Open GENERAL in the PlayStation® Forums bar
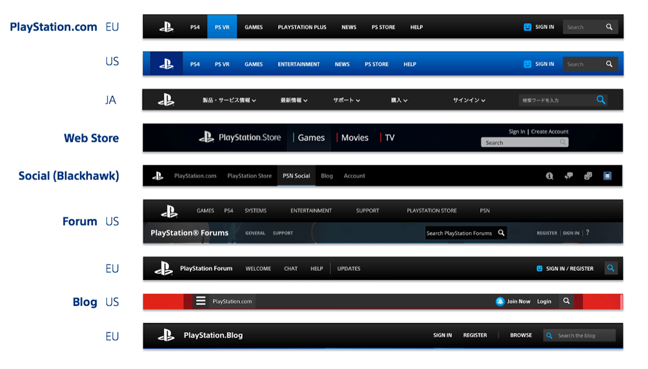Image resolution: width=648 pixels, height=369 pixels. (x=255, y=233)
